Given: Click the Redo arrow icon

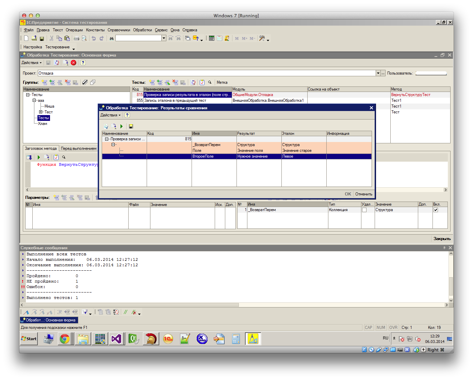Looking at the screenshot, I should point(101,38).
